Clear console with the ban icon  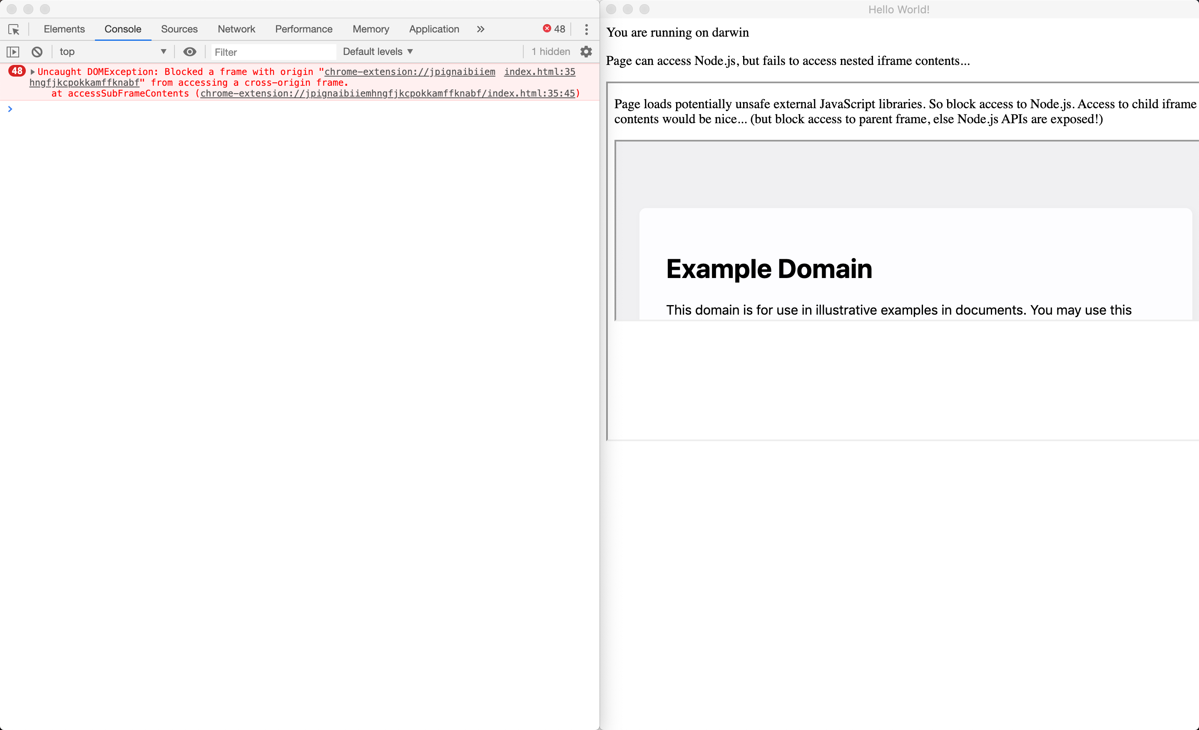click(x=37, y=52)
